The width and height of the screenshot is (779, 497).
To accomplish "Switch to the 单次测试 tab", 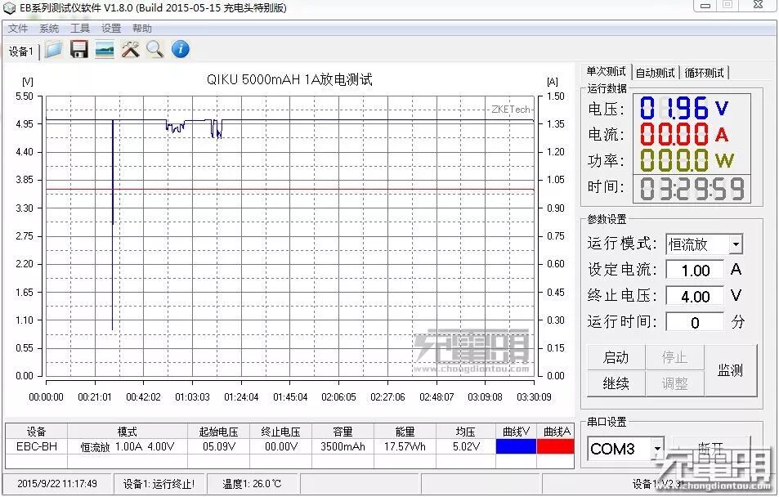I will coord(606,72).
